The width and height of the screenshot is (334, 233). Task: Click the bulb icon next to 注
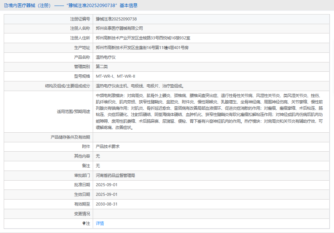click(x=84, y=223)
